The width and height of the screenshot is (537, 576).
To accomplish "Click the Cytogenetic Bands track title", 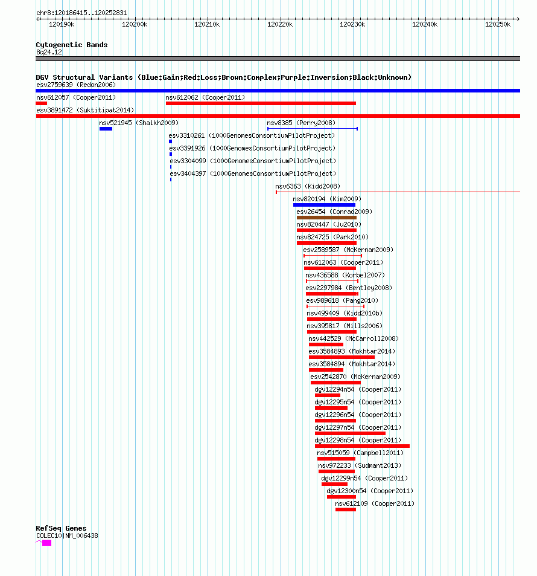I will pos(72,45).
